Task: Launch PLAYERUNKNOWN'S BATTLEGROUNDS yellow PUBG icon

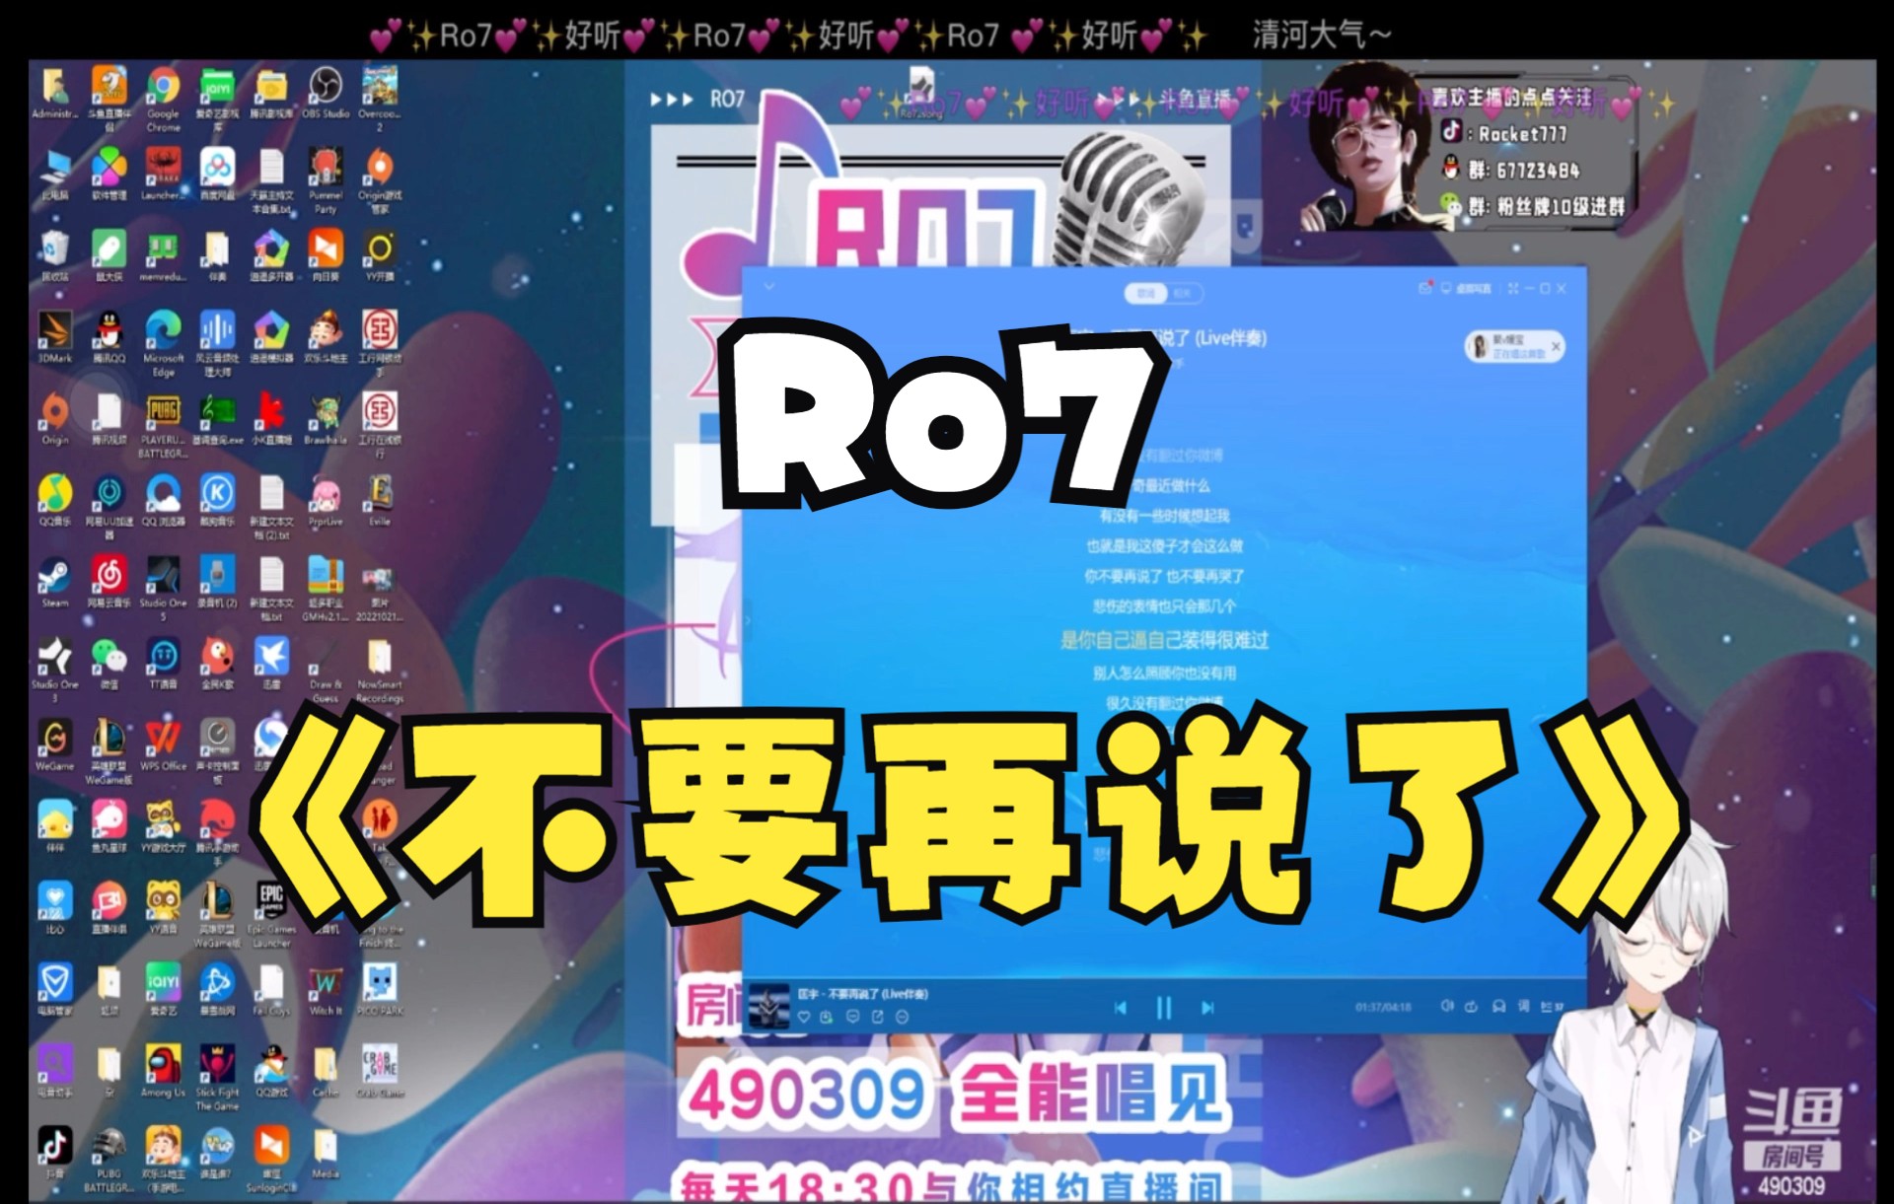Action: click(163, 424)
